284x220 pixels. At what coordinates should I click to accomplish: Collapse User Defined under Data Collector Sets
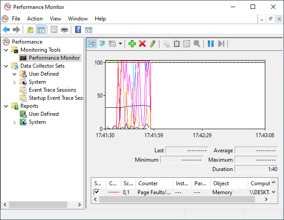click(x=15, y=74)
